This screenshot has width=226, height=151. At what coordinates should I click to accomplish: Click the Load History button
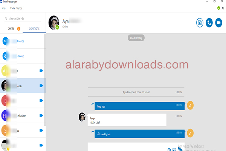tap(136, 38)
